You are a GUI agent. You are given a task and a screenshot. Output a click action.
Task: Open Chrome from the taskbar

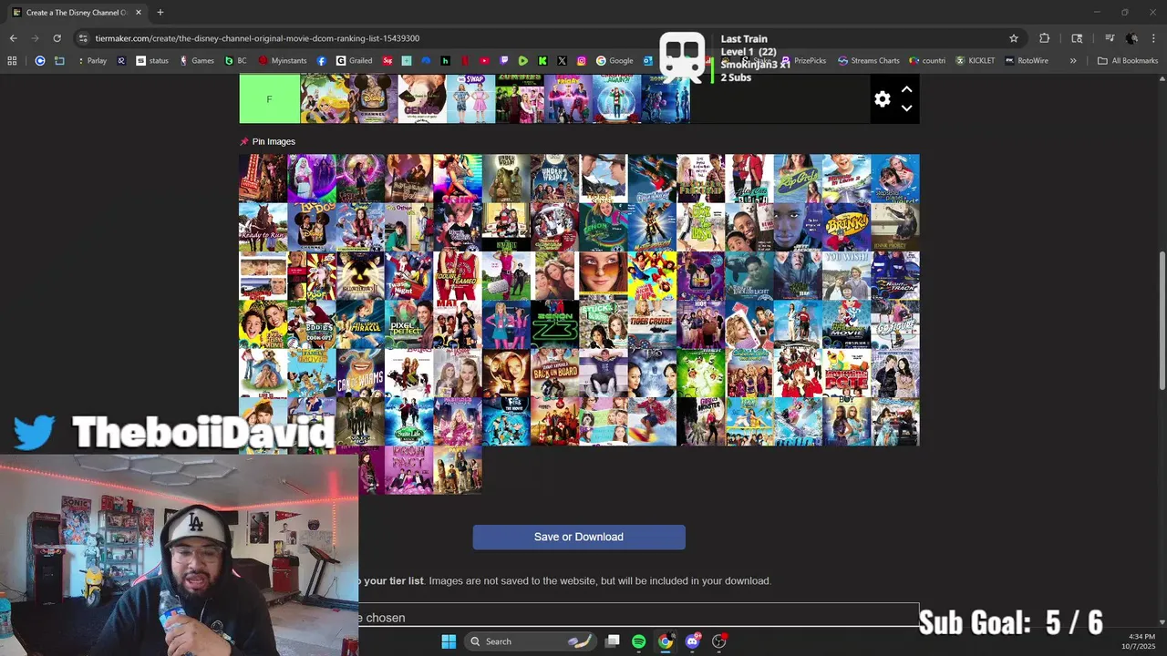[x=666, y=641]
